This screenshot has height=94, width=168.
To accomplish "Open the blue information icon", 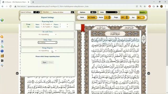I will click(2, 51).
